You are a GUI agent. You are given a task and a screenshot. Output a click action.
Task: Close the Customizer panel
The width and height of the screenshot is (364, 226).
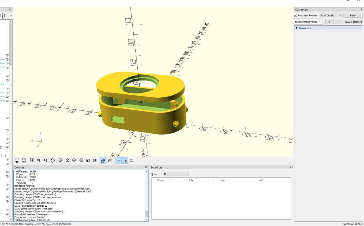pos(361,9)
